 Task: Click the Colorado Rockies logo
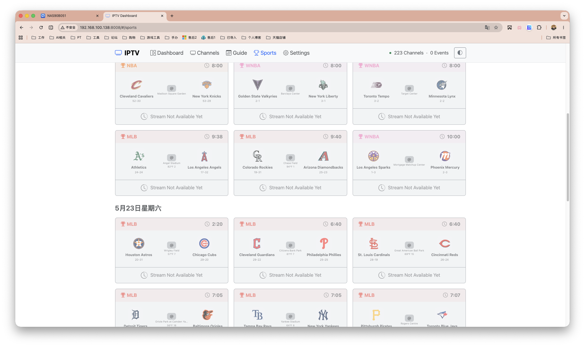click(x=258, y=156)
